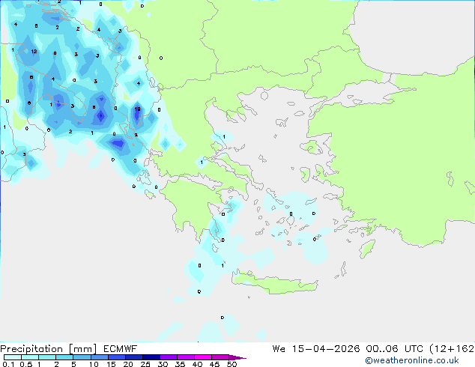475x367 pixels.
Task: Click the legend label '30'
Action: tap(163, 364)
